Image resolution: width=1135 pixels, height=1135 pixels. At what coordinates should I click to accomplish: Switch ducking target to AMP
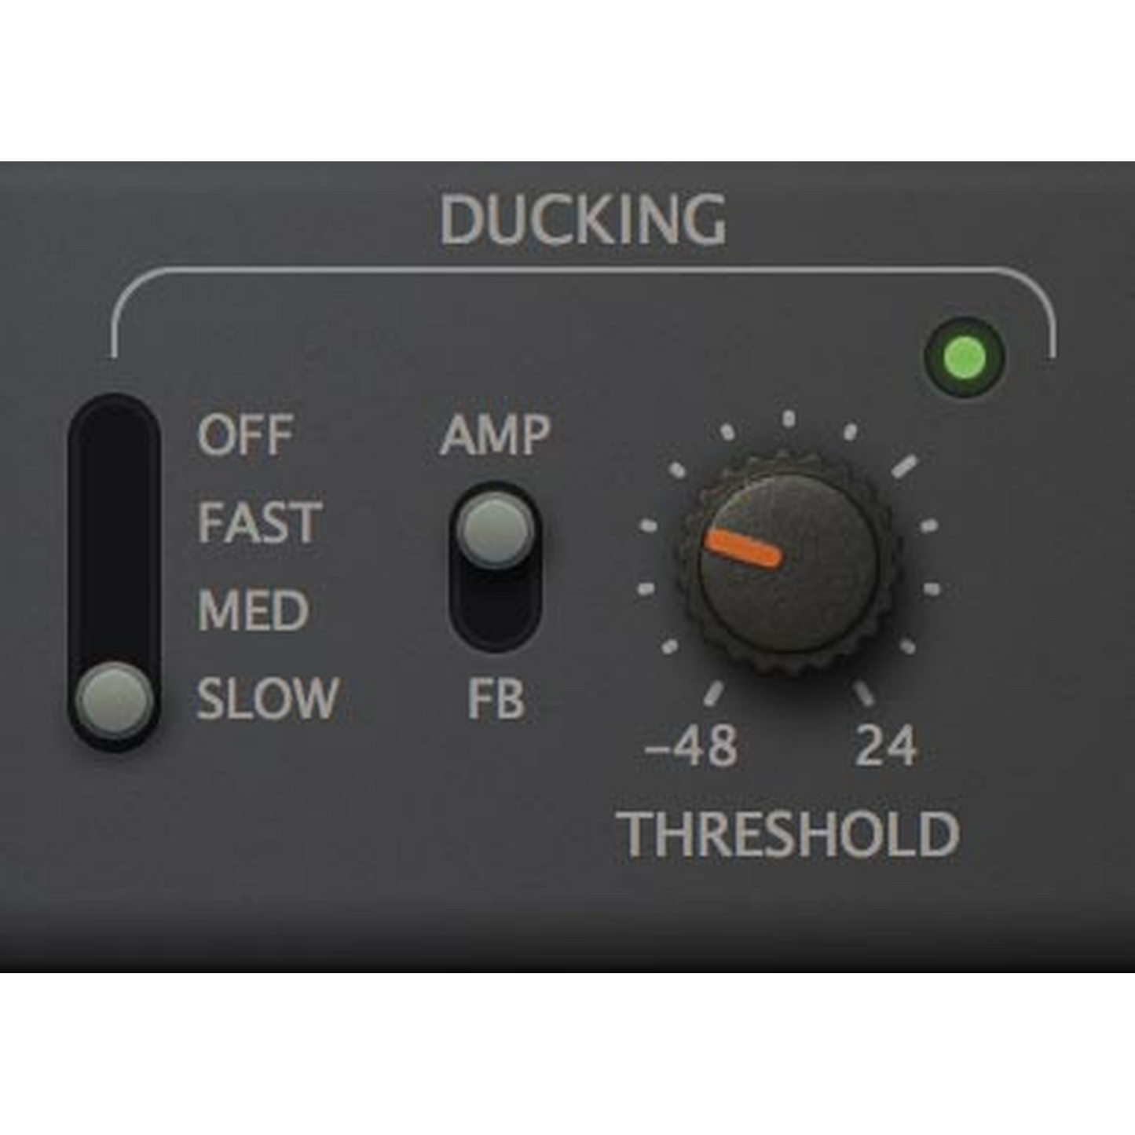(x=495, y=434)
